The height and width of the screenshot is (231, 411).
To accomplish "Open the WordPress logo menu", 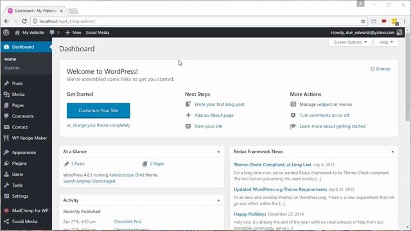I will point(6,33).
